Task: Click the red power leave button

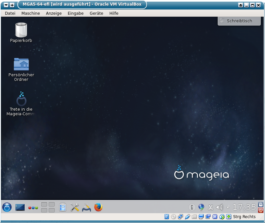Action: [261, 210]
